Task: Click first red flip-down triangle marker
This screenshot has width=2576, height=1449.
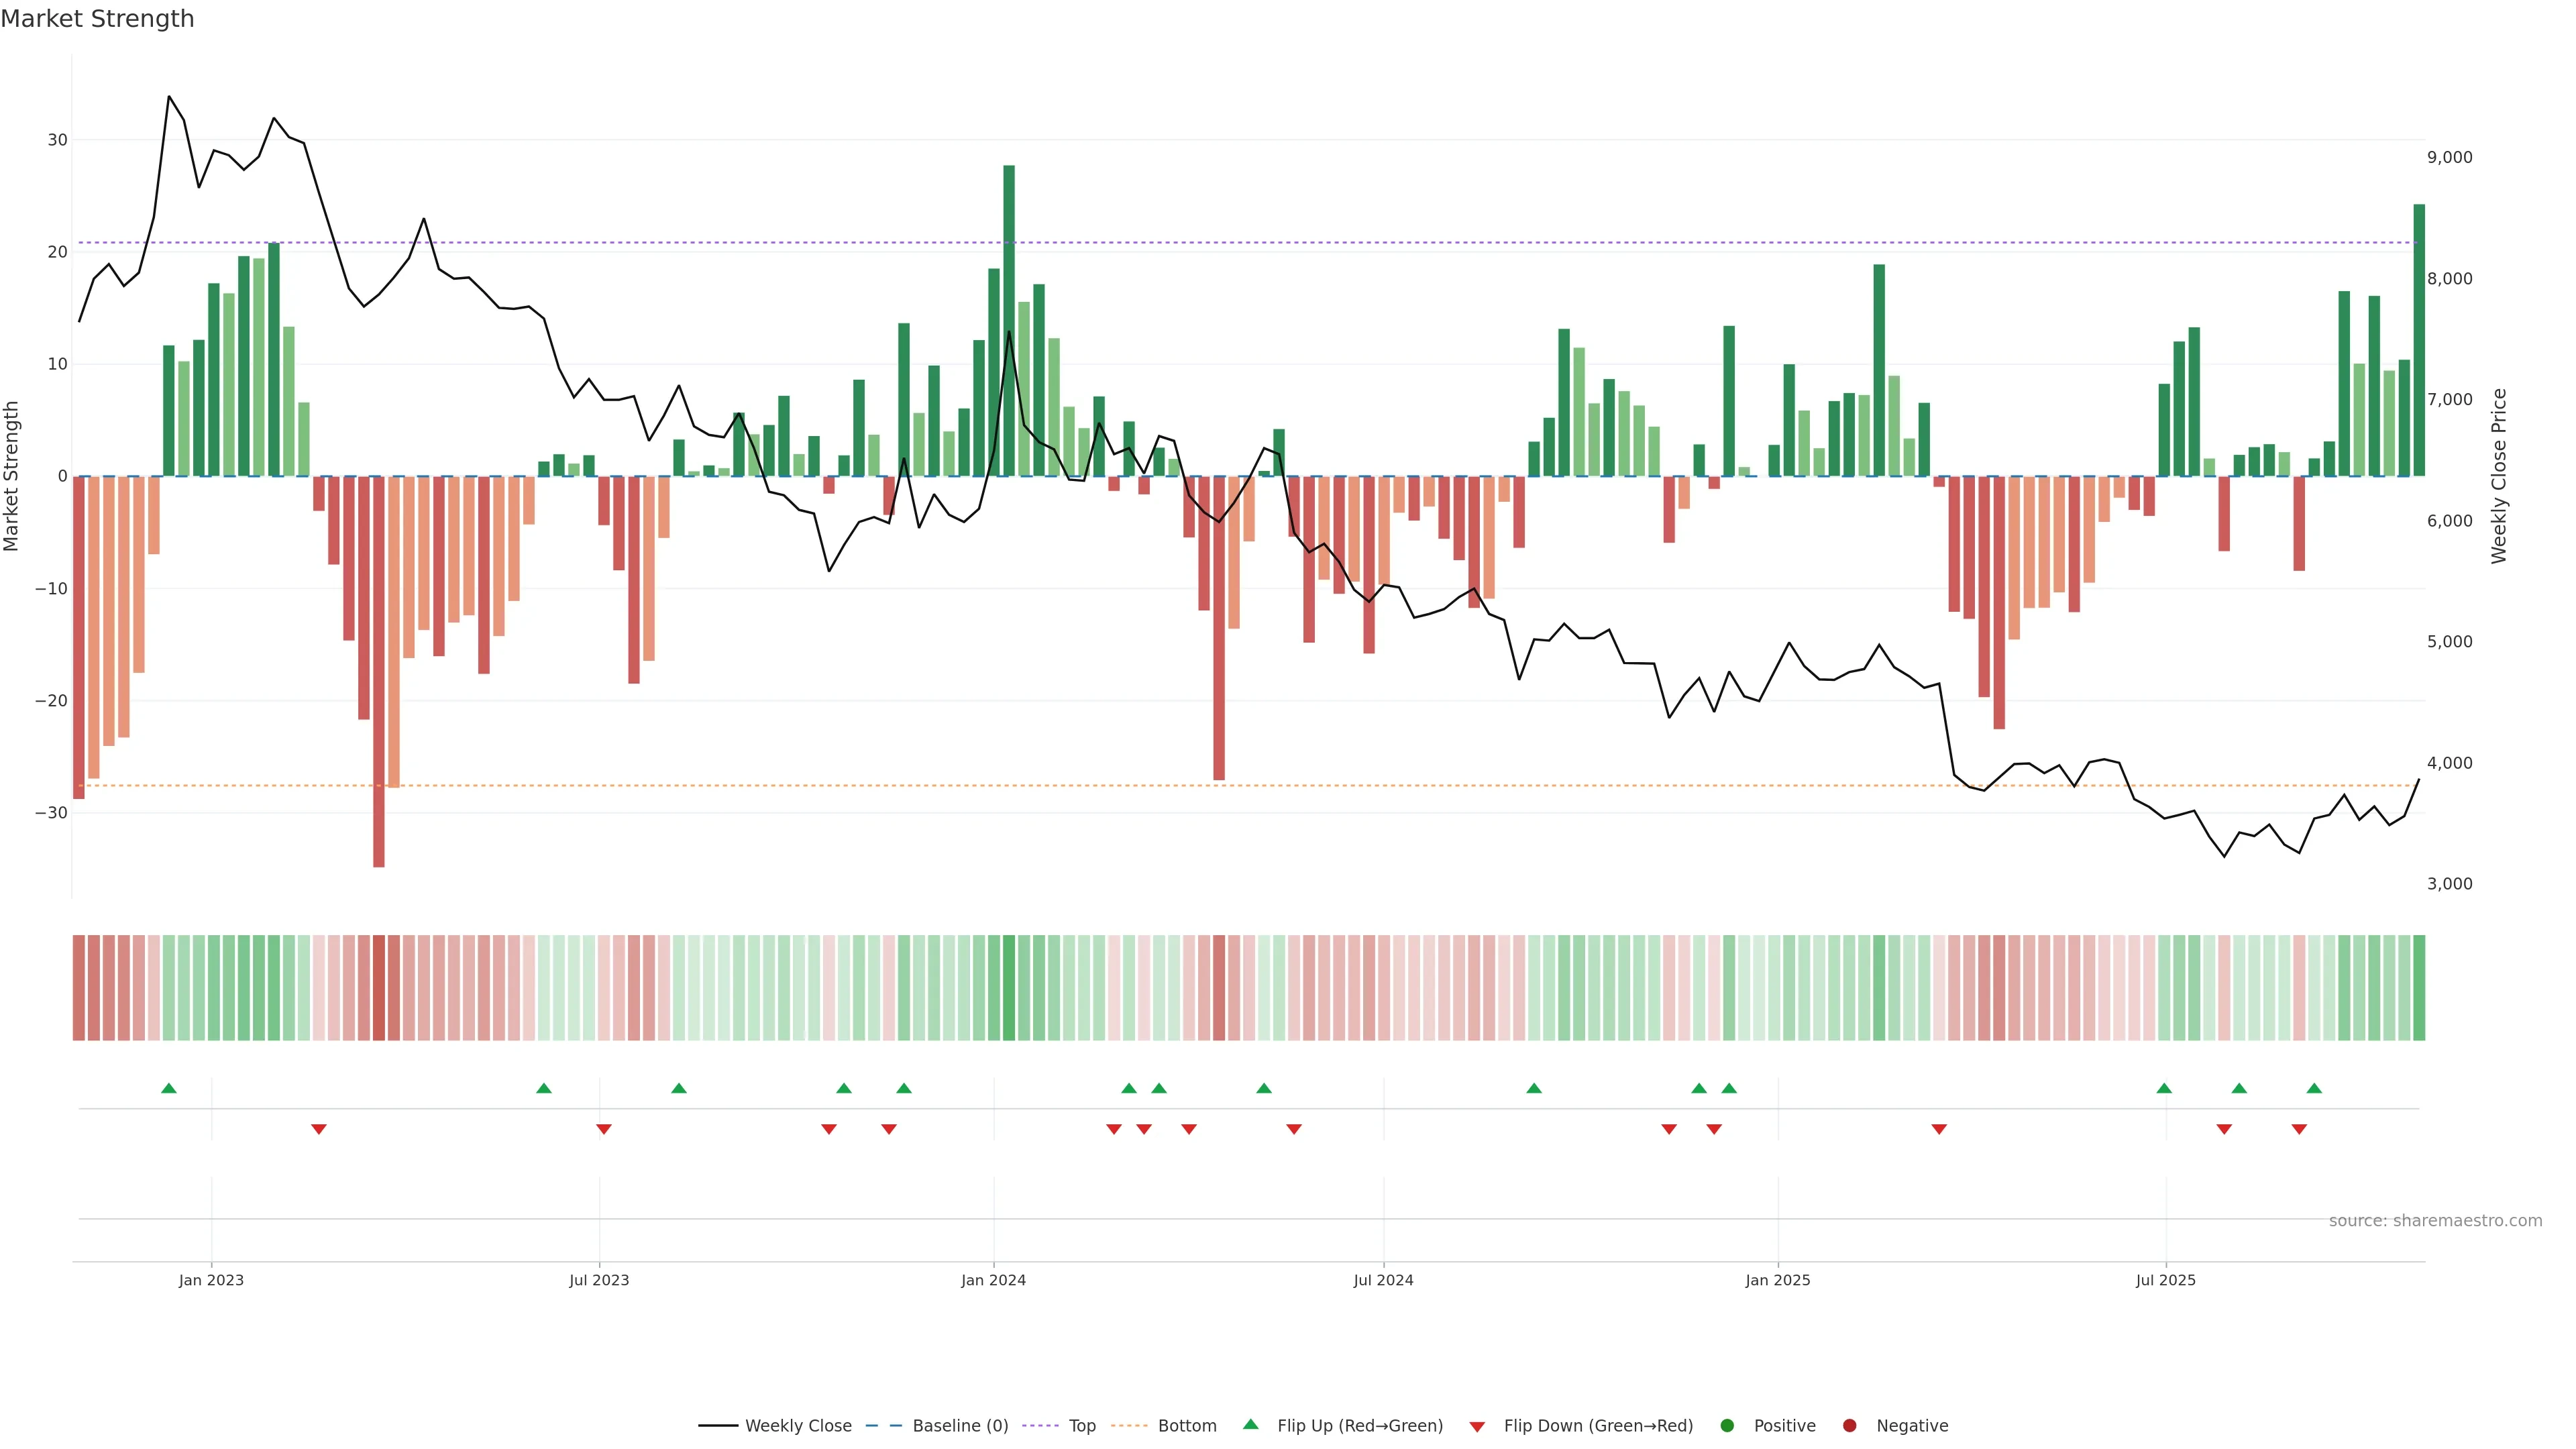Action: pyautogui.click(x=319, y=1129)
